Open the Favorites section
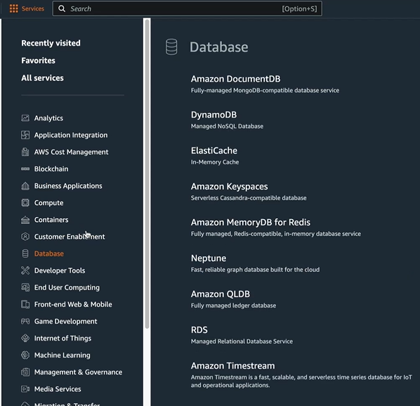The image size is (420, 406). pos(39,60)
